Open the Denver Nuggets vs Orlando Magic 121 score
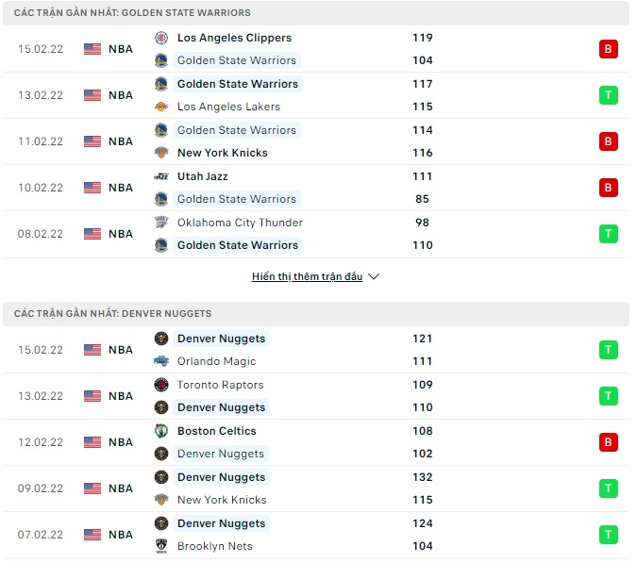The height and width of the screenshot is (563, 637). [422, 339]
